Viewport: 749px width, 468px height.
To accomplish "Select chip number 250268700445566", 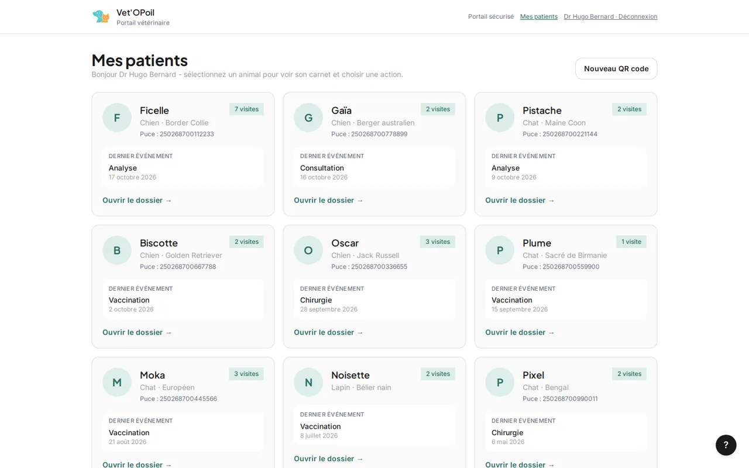I will 188,399.
